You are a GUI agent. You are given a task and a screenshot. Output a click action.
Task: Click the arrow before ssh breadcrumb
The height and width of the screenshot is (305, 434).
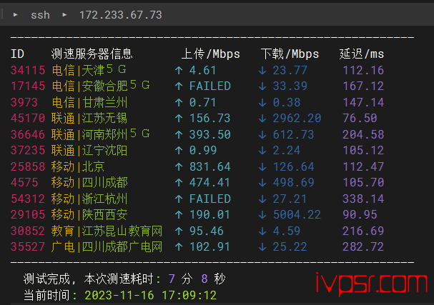[16, 15]
